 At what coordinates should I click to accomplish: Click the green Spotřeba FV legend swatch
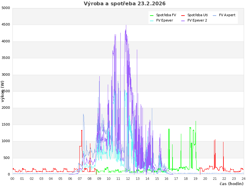pos(152,15)
